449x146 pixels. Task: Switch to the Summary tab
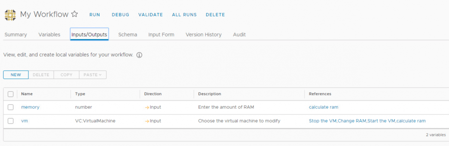pos(16,34)
